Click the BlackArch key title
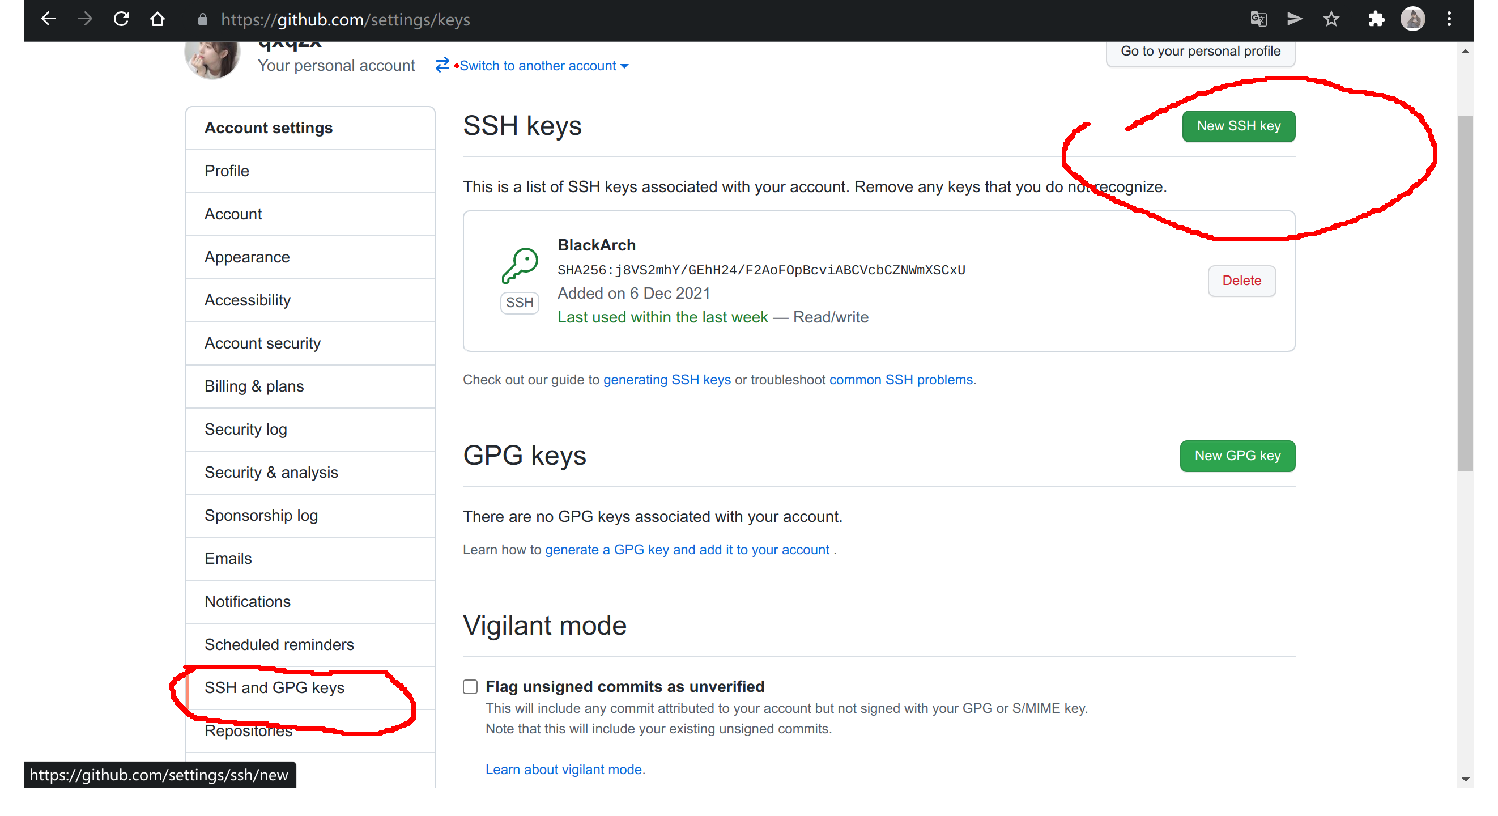Screen dimensions: 1498x816 596,245
